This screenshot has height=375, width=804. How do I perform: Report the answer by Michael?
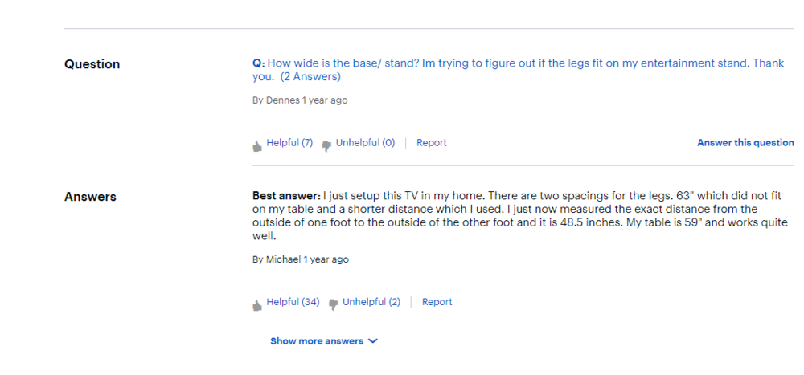click(x=437, y=302)
